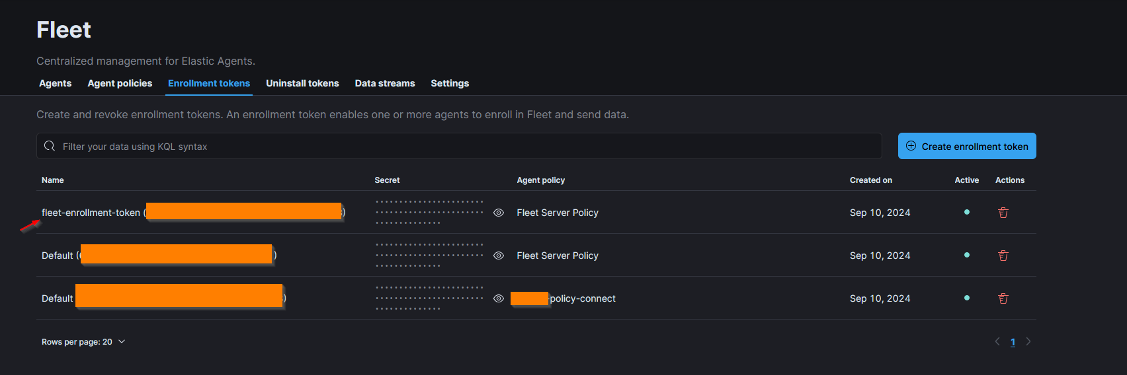This screenshot has height=375, width=1127.
Task: Revoke the fleet-enrollment-token with trash icon
Action: click(1003, 213)
